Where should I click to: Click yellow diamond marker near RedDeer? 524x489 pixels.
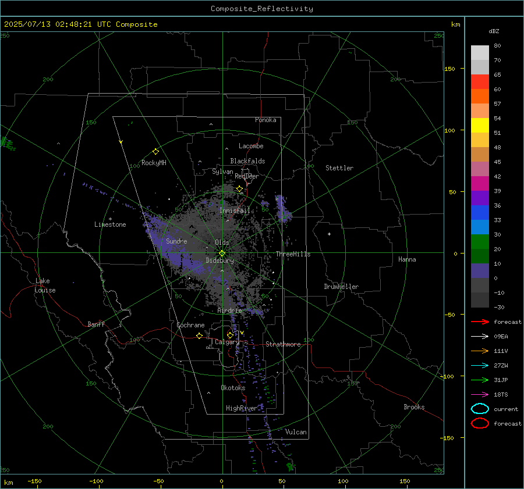tap(239, 189)
